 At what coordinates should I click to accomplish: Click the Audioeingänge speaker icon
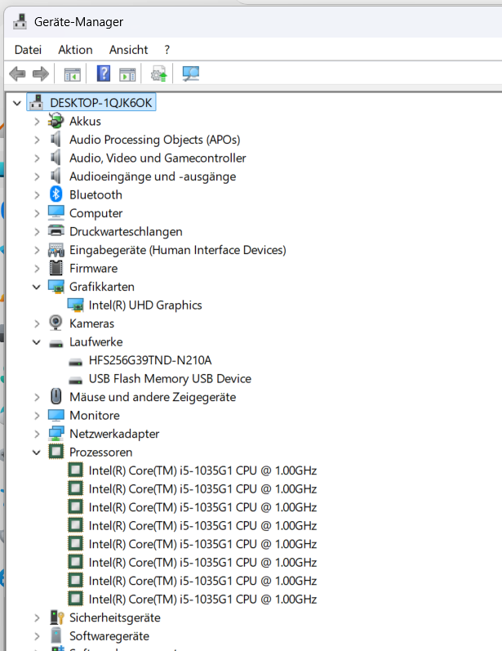click(56, 176)
